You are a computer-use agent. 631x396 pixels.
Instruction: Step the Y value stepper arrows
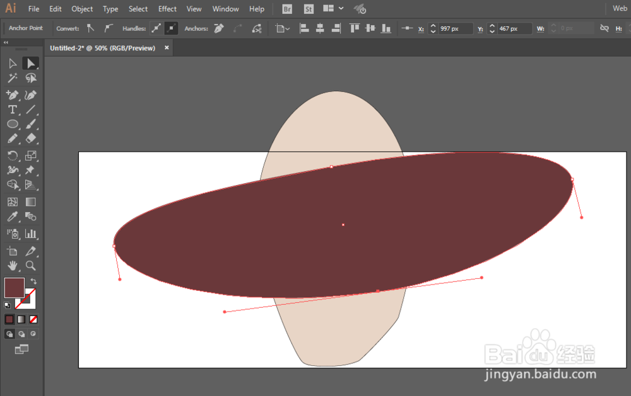[492, 28]
